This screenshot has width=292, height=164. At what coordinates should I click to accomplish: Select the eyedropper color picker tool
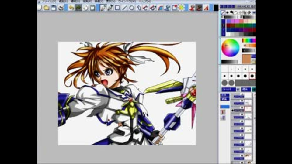pos(110,8)
